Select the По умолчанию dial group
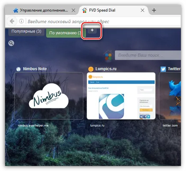Viewport: 186px width, 171px height. click(66, 33)
